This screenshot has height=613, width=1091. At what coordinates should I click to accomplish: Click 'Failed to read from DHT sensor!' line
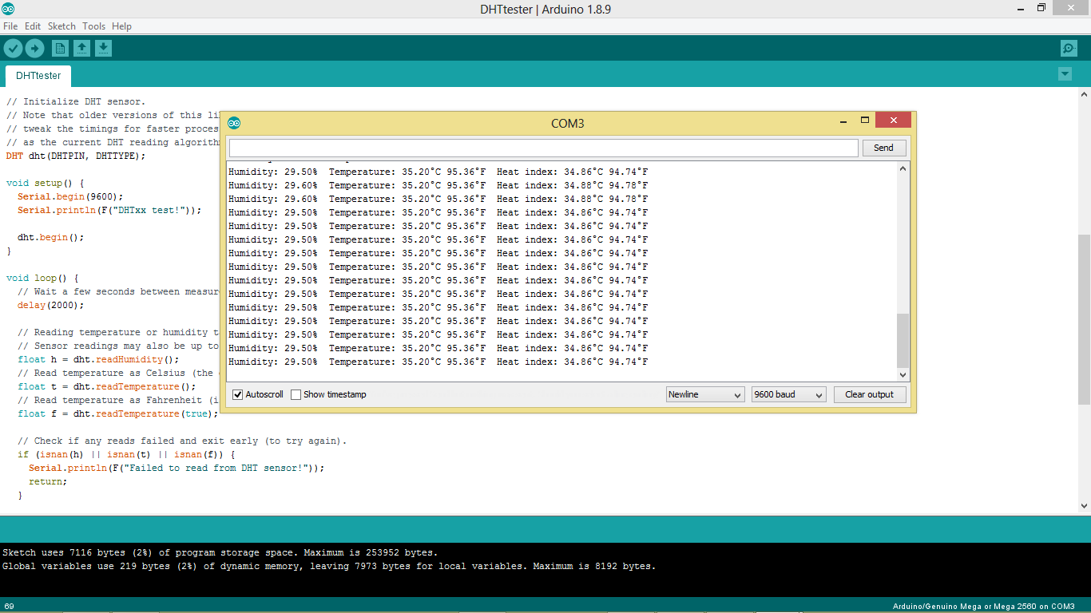tap(177, 468)
